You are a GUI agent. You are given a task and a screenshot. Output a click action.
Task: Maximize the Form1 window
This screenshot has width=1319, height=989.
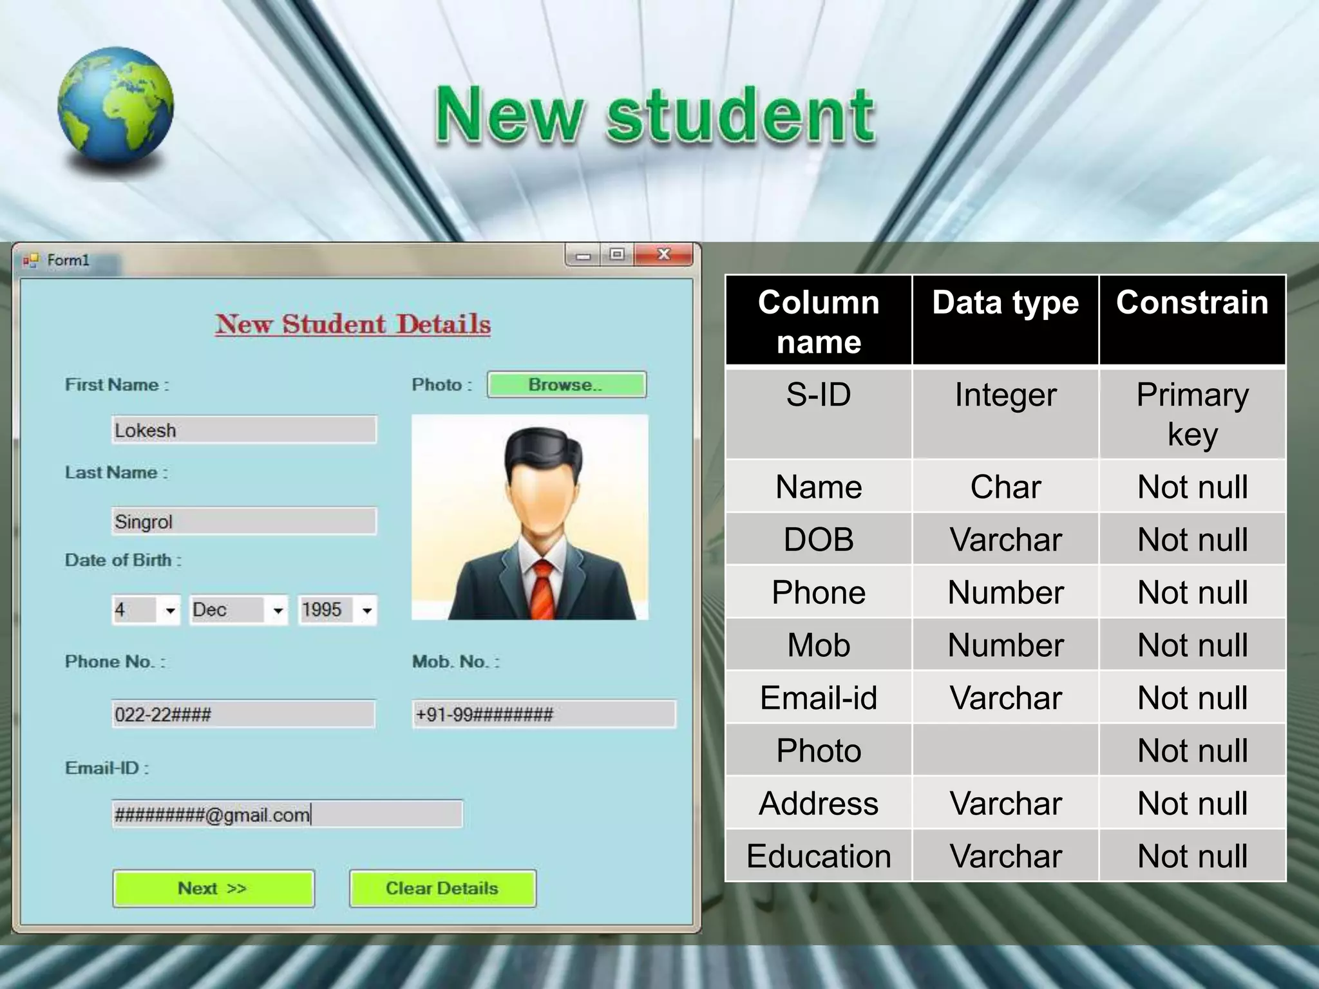click(617, 255)
